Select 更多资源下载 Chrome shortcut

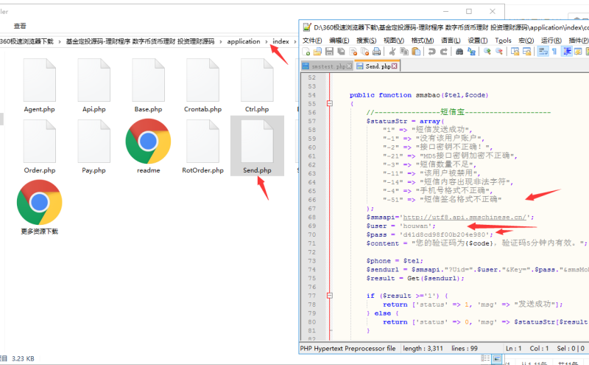click(40, 208)
